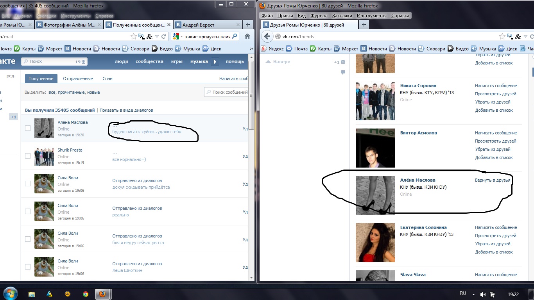Bookmark the friends page with the star
The height and width of the screenshot is (300, 534).
pos(502,36)
